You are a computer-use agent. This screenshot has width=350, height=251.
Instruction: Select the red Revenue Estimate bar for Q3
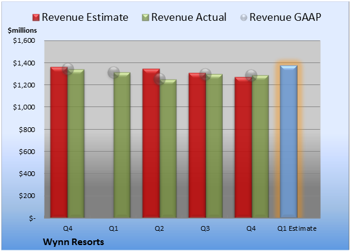(x=197, y=145)
